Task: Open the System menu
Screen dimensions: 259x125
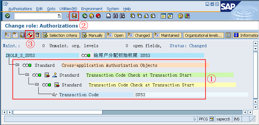Action: (x=113, y=9)
